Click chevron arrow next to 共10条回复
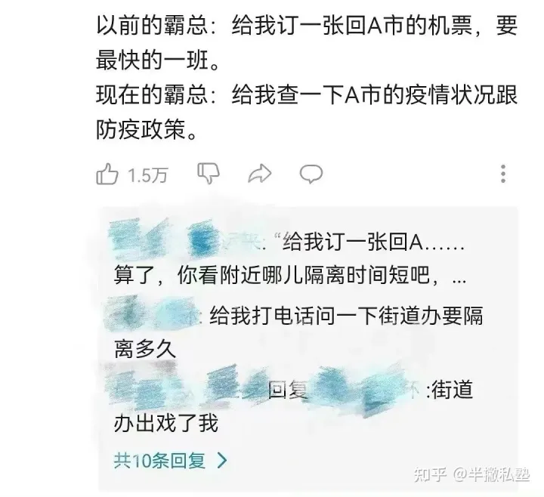544x497 pixels. (222, 461)
